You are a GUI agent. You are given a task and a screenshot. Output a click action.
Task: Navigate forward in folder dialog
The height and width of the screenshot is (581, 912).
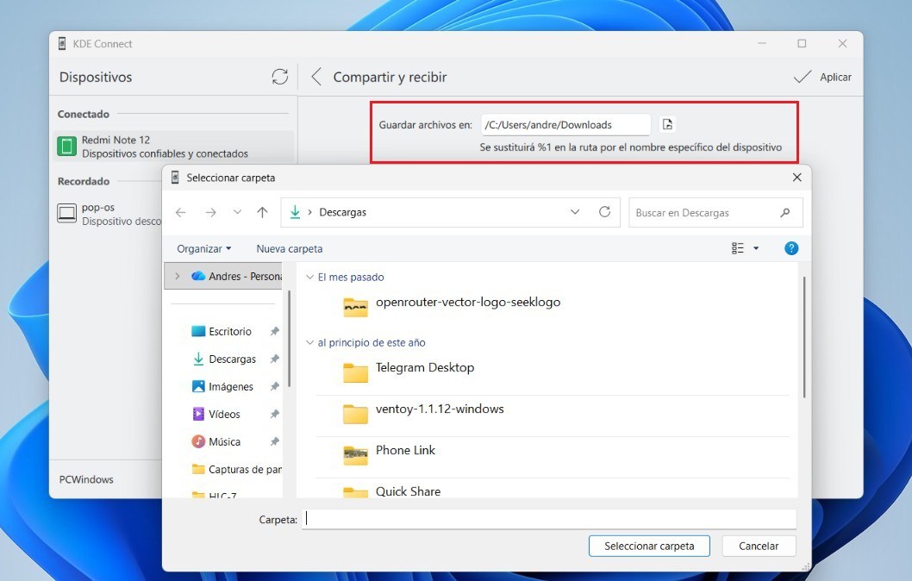coord(210,212)
